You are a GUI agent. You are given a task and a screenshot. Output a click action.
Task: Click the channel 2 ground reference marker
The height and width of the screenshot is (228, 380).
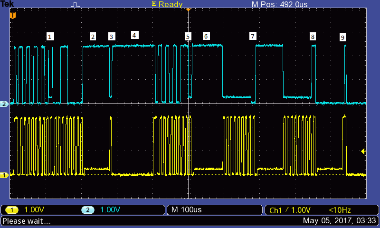(x=4, y=104)
